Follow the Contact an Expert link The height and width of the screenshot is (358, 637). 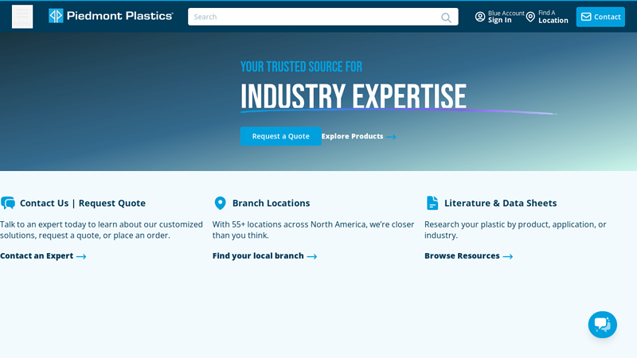pyautogui.click(x=43, y=255)
